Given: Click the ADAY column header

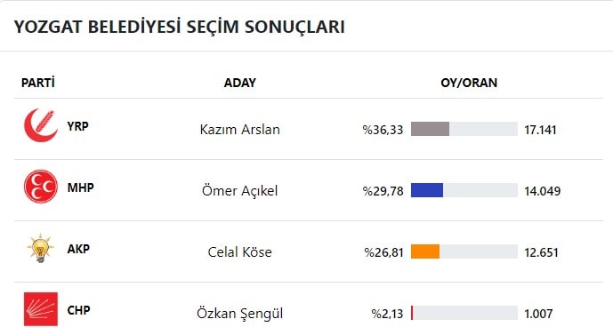Looking at the screenshot, I should click(239, 83).
